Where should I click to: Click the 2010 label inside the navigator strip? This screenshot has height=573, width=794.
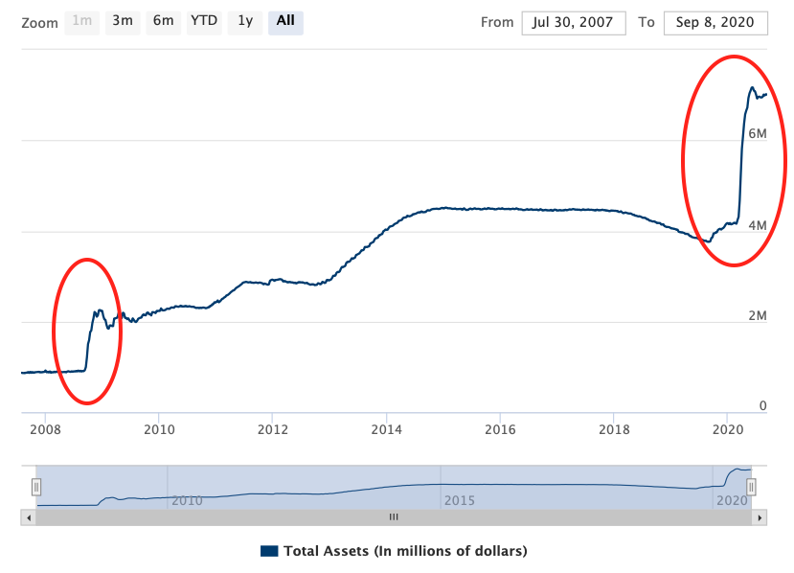click(x=188, y=500)
